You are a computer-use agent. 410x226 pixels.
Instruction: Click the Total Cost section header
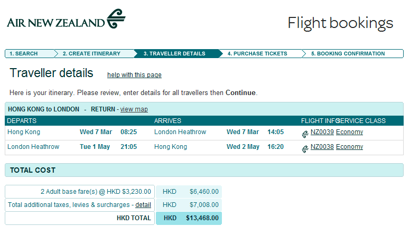(x=33, y=170)
